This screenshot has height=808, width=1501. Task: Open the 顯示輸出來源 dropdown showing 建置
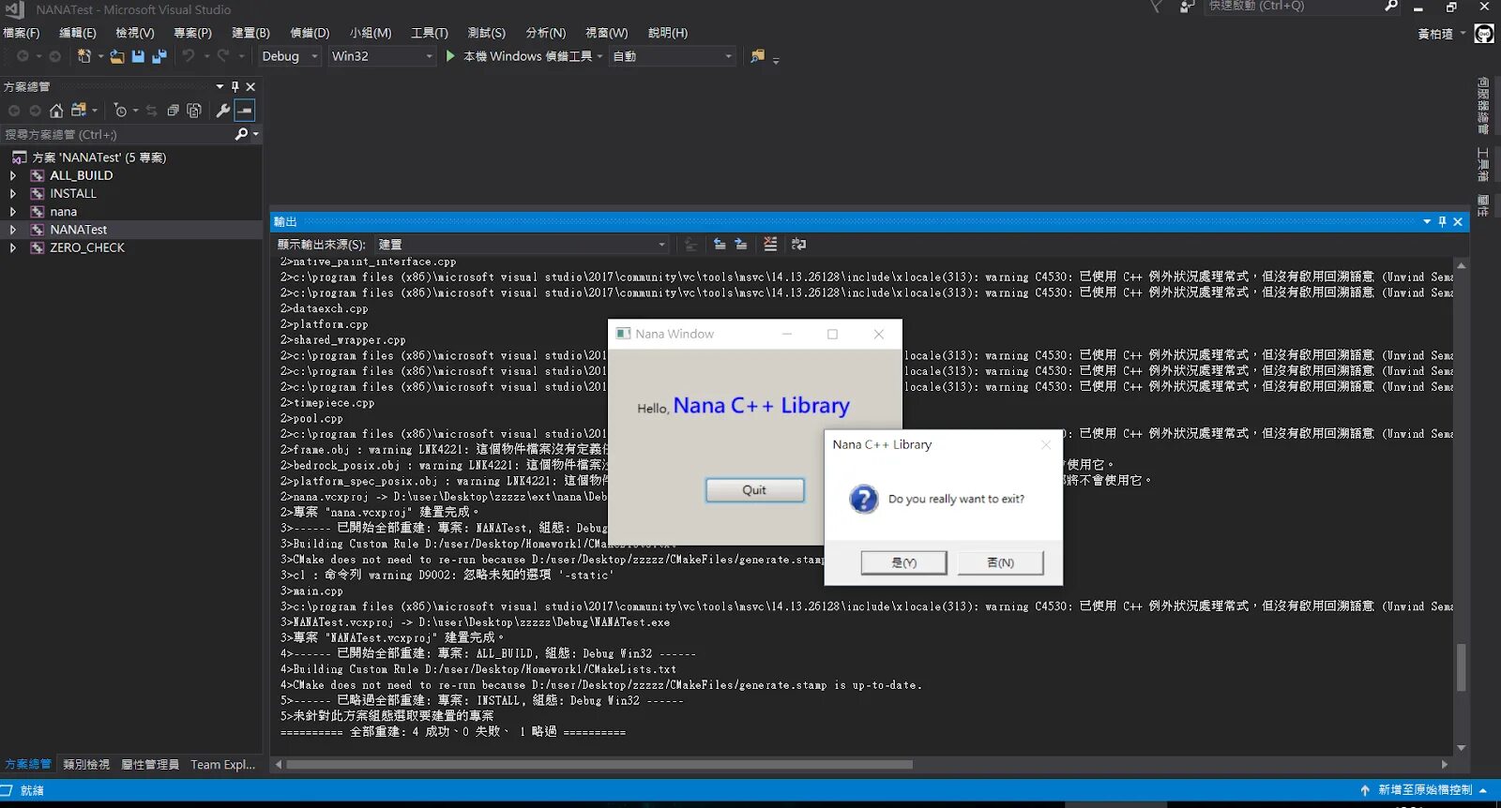522,245
